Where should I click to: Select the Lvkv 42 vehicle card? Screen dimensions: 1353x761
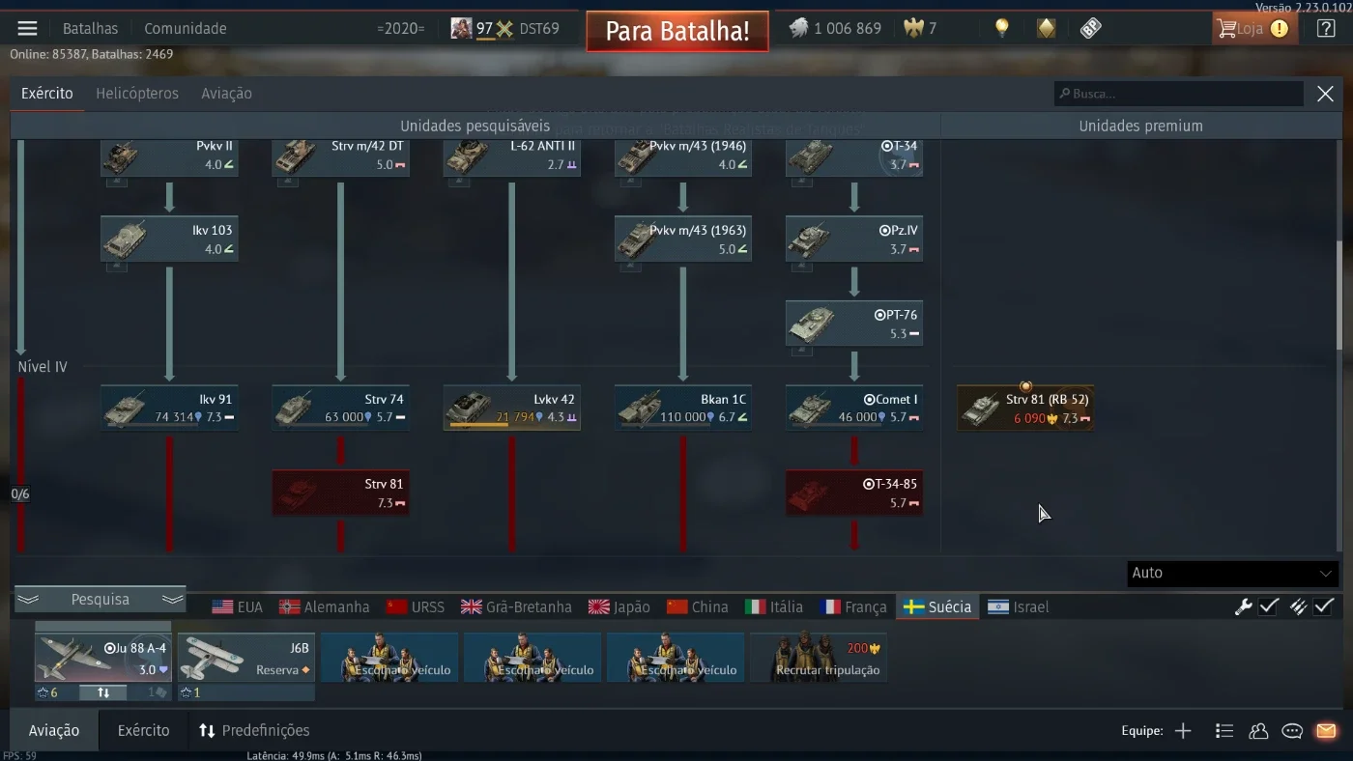pos(512,409)
